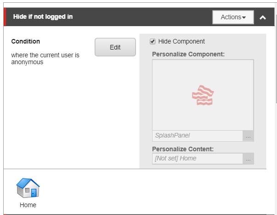The height and width of the screenshot is (215, 277).
Task: Click the bacon placeholder icon
Action: pyautogui.click(x=203, y=95)
